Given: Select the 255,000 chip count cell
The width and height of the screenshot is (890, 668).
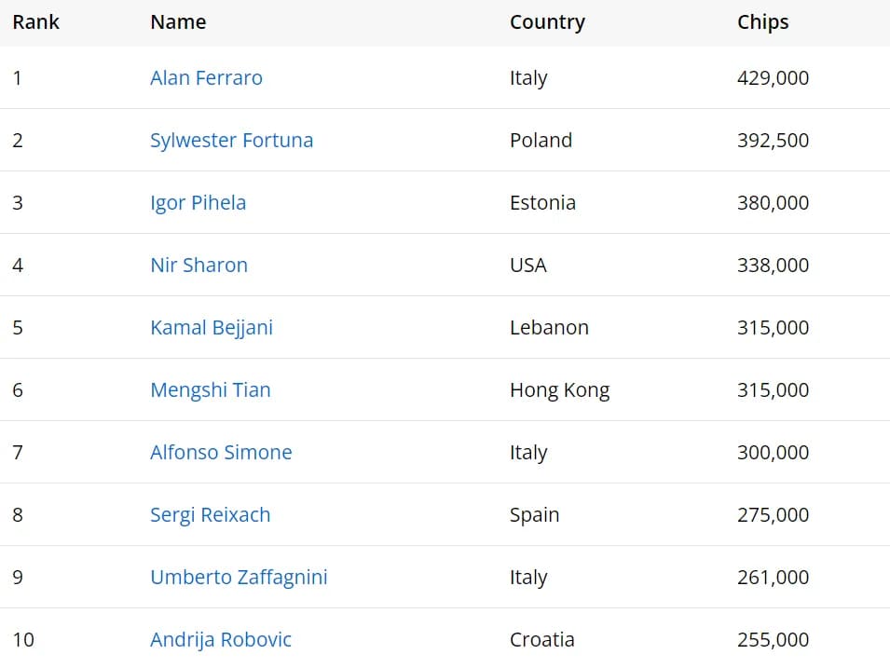Looking at the screenshot, I should (x=774, y=640).
